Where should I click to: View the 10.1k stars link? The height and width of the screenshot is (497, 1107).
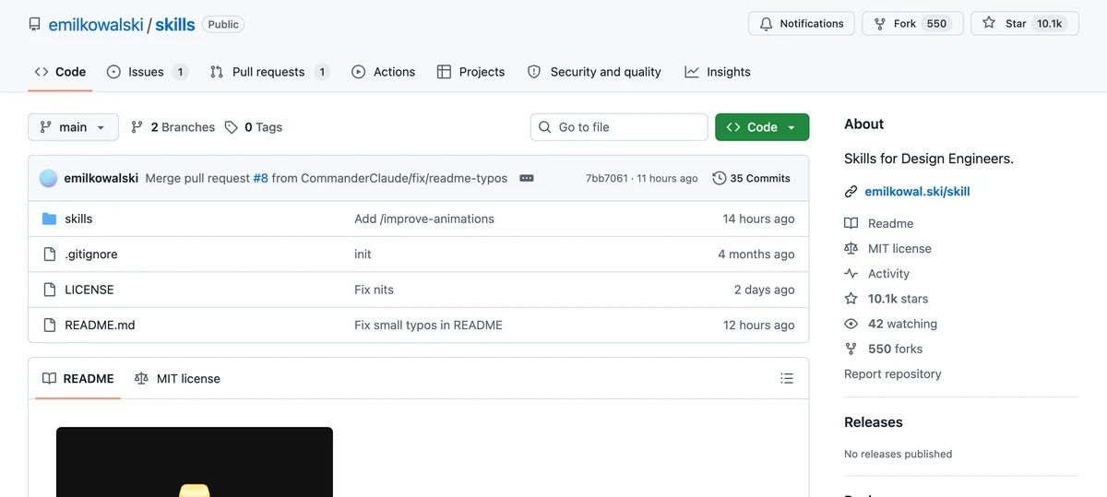tap(887, 299)
